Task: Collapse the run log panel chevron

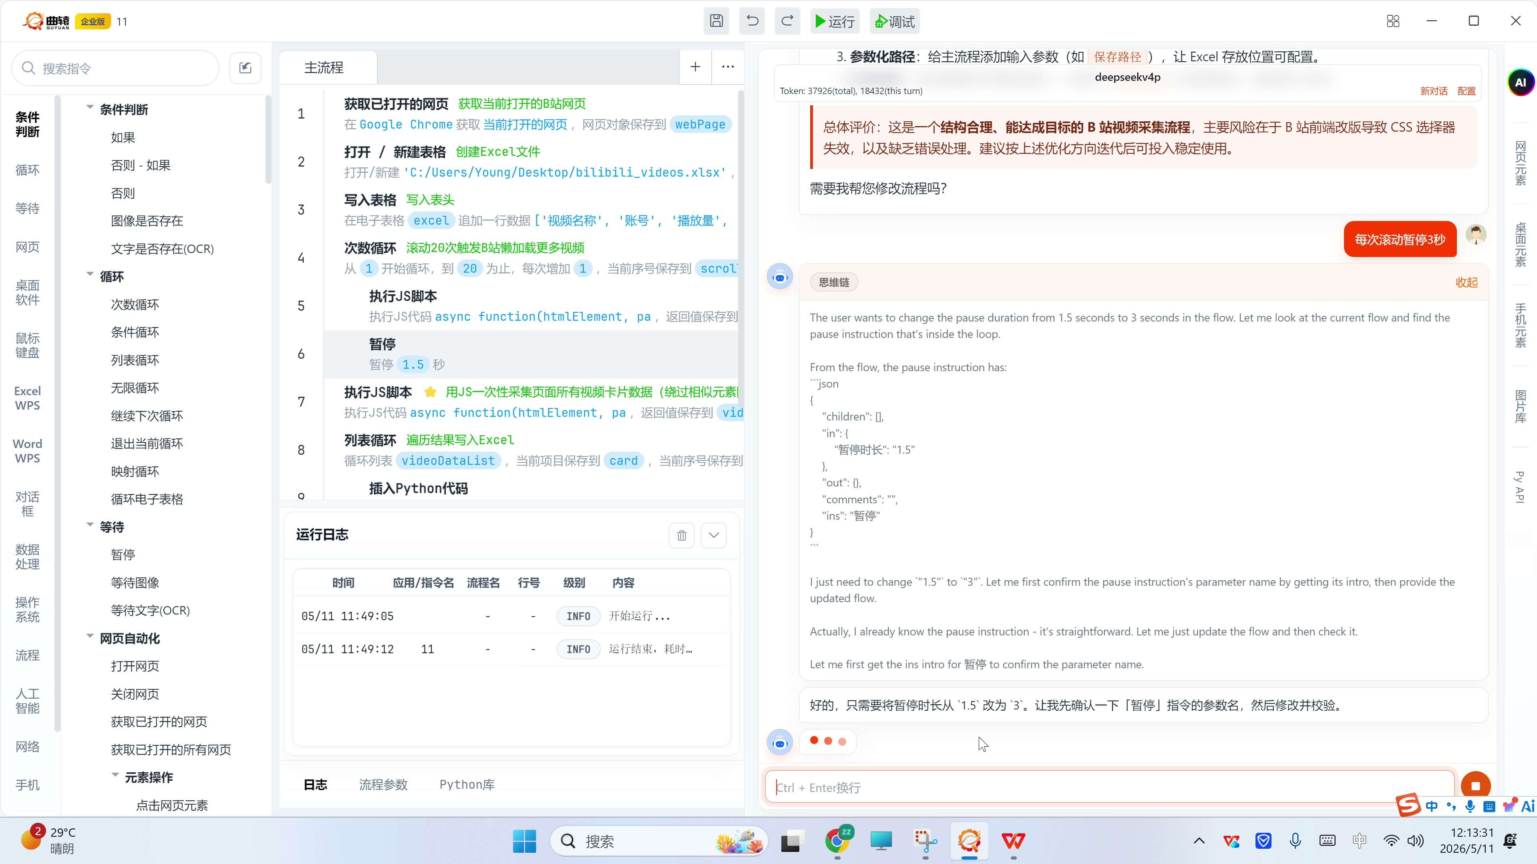Action: (714, 535)
